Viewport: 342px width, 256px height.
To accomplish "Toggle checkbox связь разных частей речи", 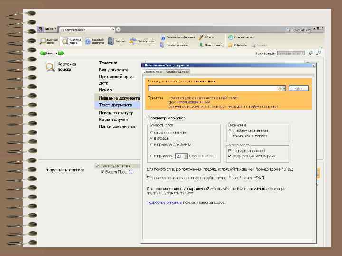I will (230, 156).
